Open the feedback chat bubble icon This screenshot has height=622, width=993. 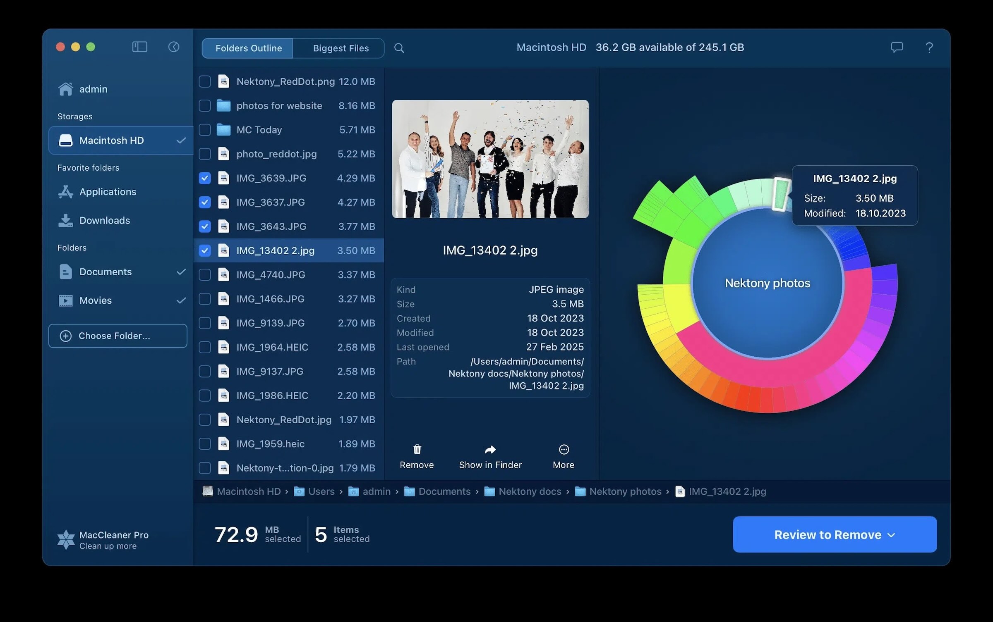[x=897, y=48]
